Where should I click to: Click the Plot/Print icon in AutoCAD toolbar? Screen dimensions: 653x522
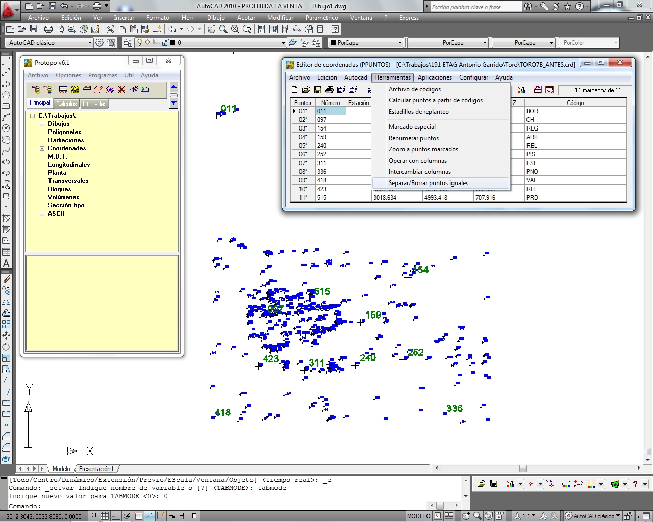[x=48, y=29]
